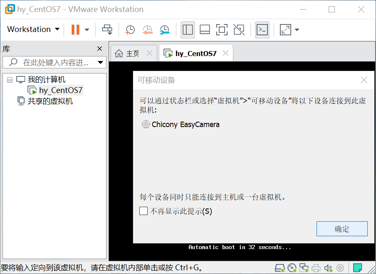Select 共享的虚拟机 in the library
Image resolution: width=376 pixels, height=274 pixels.
[x=50, y=101]
